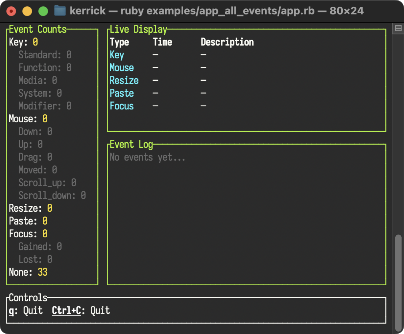Click the 'Live Display' panel title

pyautogui.click(x=139, y=29)
